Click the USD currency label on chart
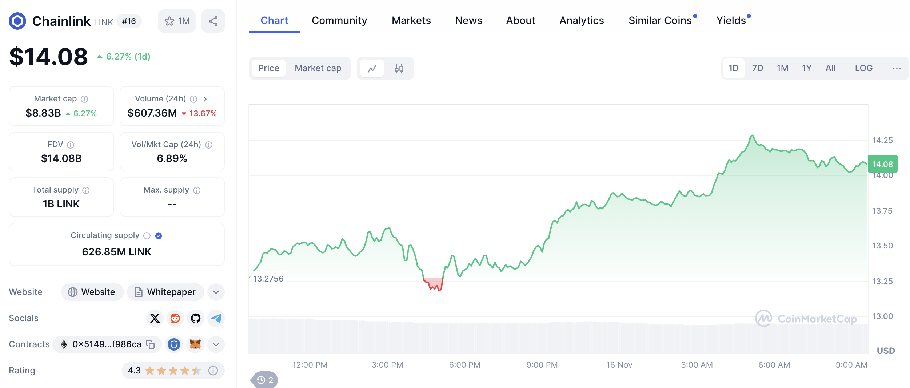Screen dimensions: 910x388 click(886, 351)
